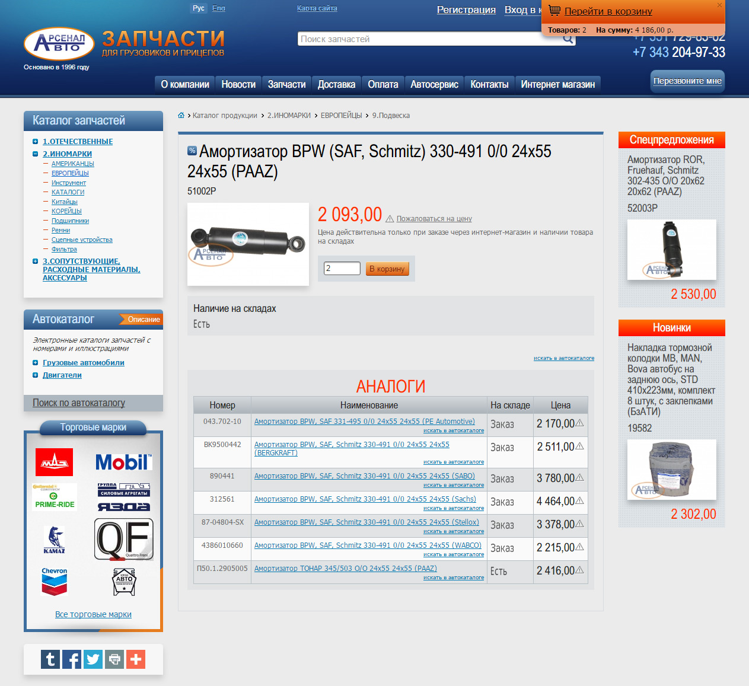Open 9.Подвеска breadcrumb

(391, 116)
